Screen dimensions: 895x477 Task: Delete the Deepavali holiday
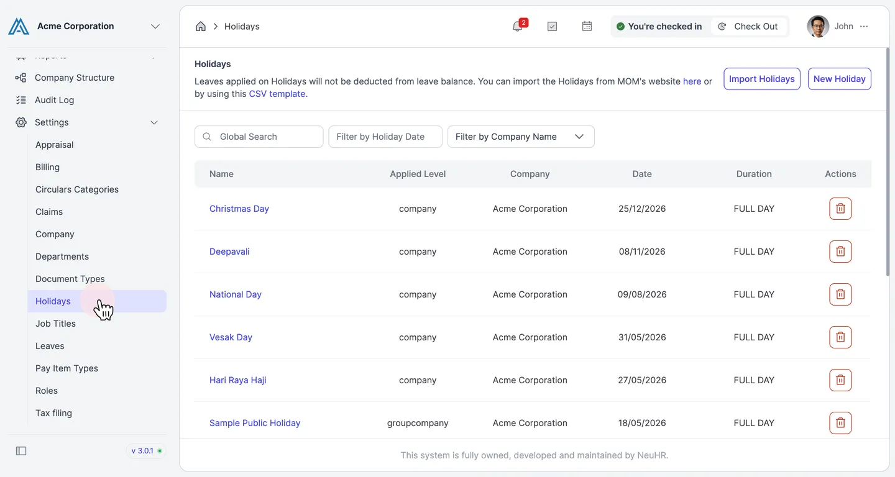[840, 252]
